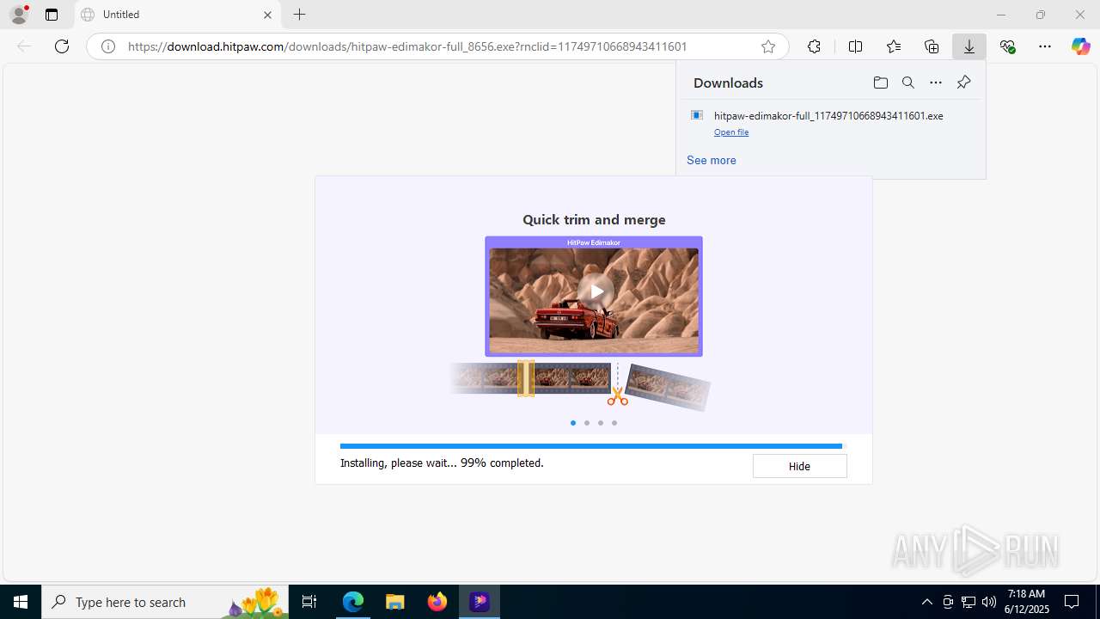1100x619 pixels.
Task: Open HitPaw Edimakor installer taskbar icon
Action: [480, 602]
